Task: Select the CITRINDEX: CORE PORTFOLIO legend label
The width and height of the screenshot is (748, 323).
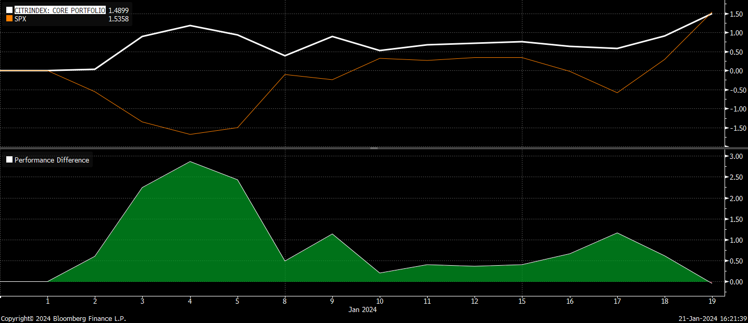Action: click(x=60, y=10)
